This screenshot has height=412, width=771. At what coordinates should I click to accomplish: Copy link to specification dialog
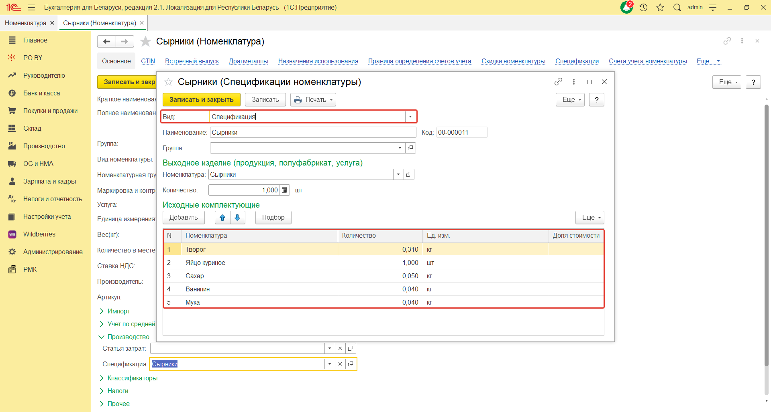(x=558, y=82)
